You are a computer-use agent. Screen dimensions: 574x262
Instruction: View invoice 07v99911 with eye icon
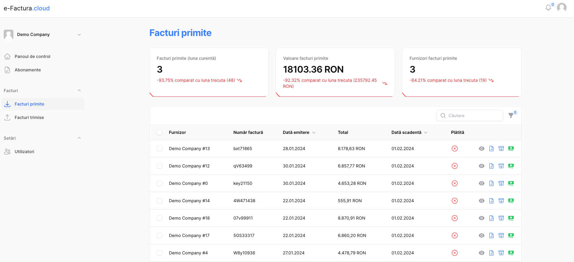[482, 218]
